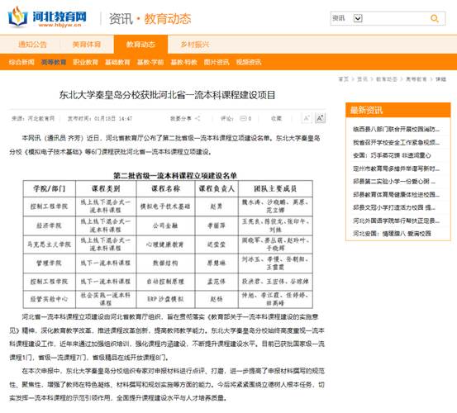This screenshot has height=413, width=457.
Task: Click the article title 东北大学秦皇岛分校获批
Action: [167, 95]
